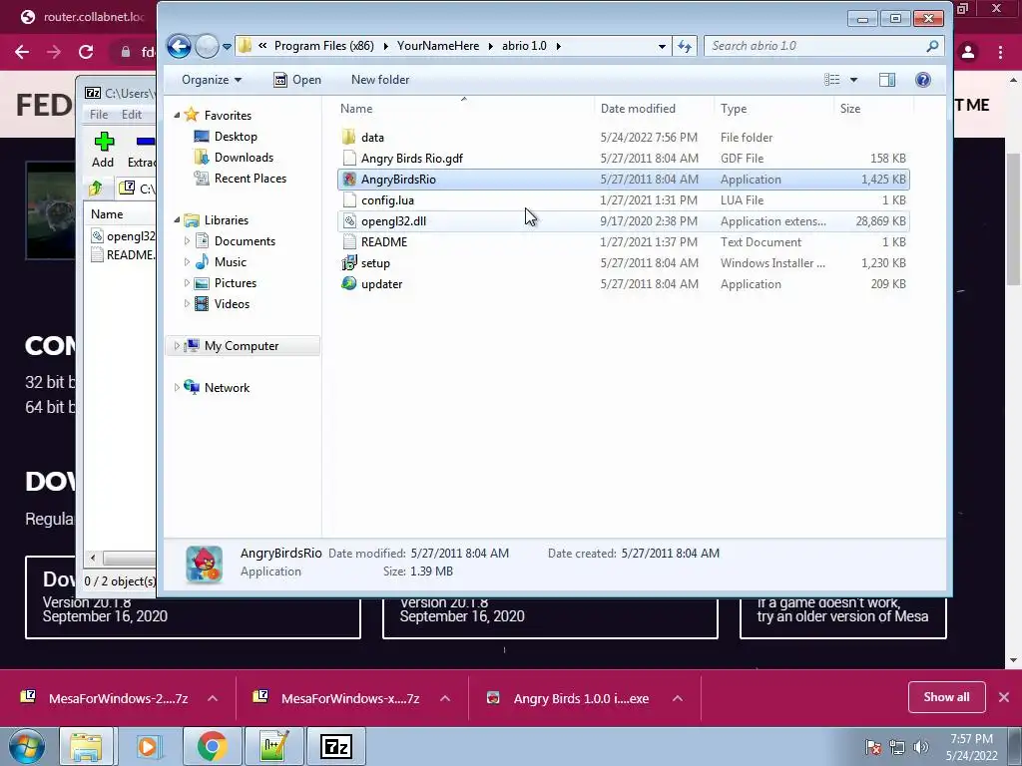Click Show all downloads
The image size is (1022, 766).
click(x=946, y=697)
